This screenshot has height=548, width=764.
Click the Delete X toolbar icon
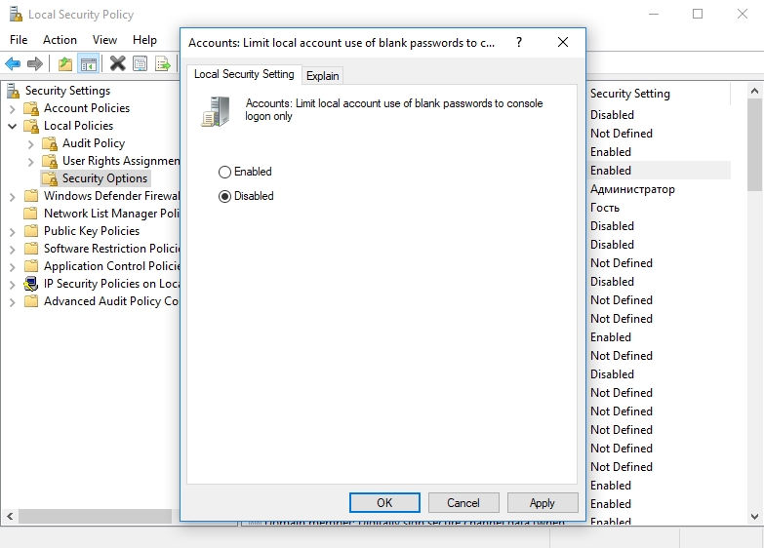tap(117, 63)
